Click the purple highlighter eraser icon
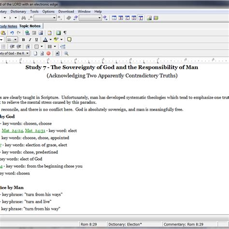Viewport: 229px width, 229px height. [75, 18]
